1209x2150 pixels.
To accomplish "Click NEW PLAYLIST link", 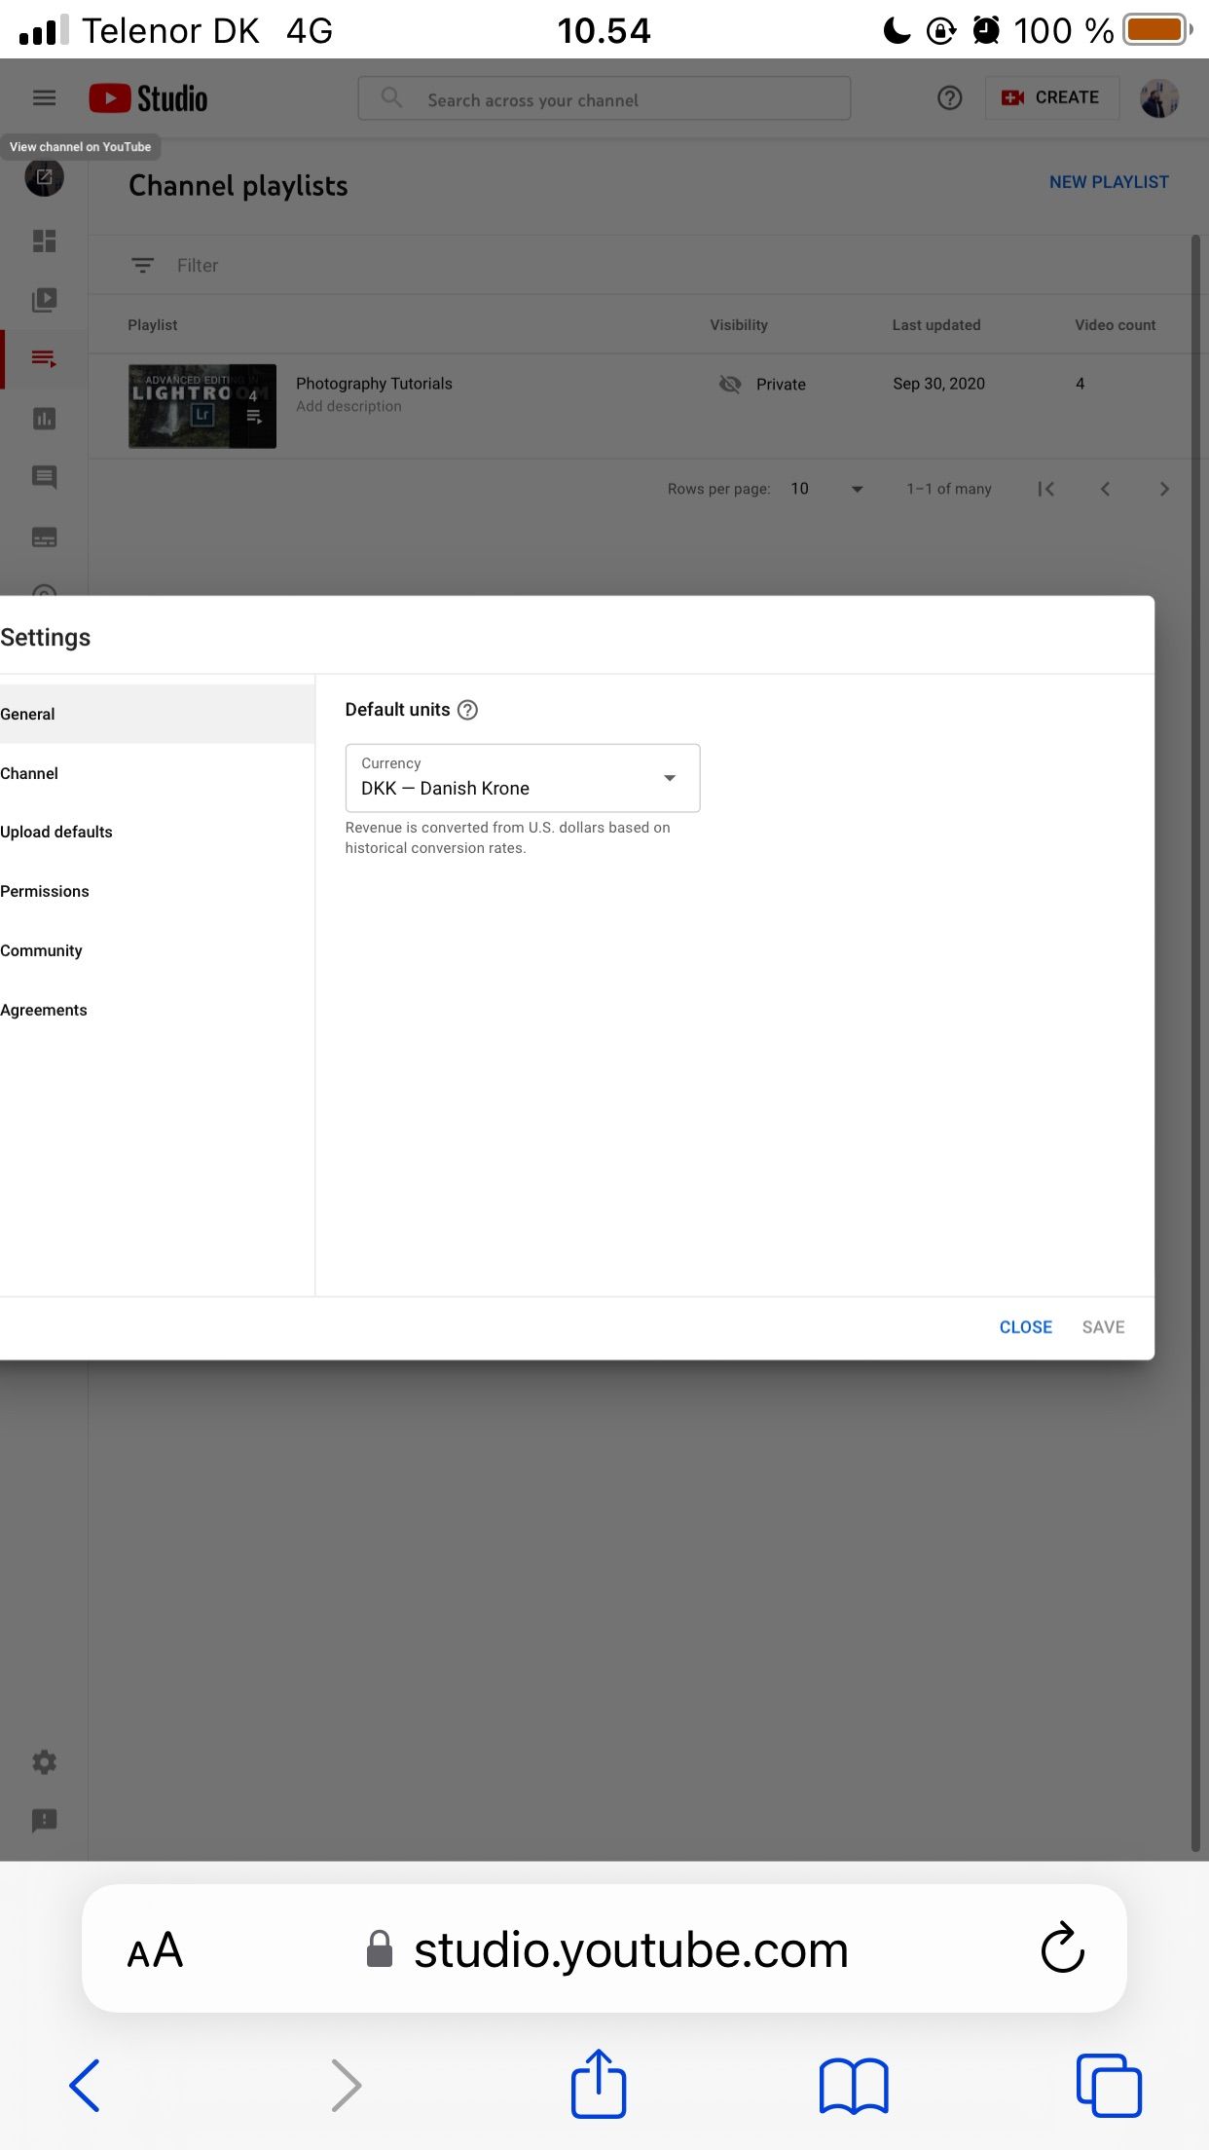I will point(1109,182).
